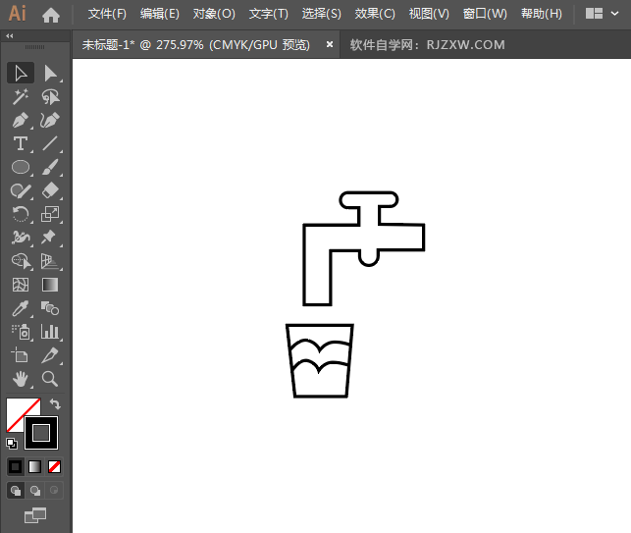Reset to default fill and stroke
Viewport: 631px width, 533px height.
pos(12,444)
